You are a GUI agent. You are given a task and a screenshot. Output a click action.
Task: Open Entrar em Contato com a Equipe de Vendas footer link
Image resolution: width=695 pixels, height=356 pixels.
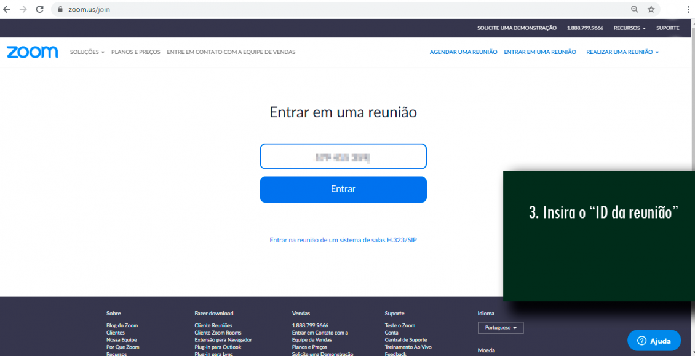[x=320, y=336]
